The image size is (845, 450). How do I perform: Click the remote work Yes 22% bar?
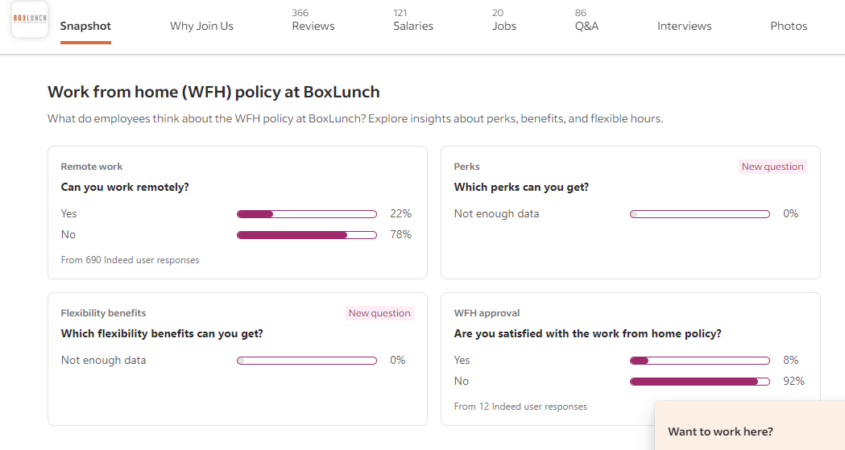point(306,214)
